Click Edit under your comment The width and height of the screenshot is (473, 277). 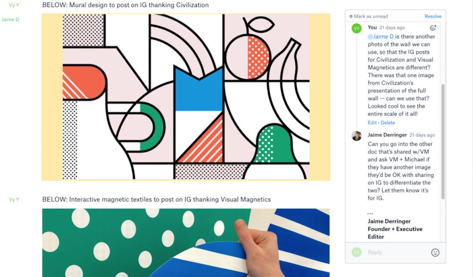pos(372,123)
